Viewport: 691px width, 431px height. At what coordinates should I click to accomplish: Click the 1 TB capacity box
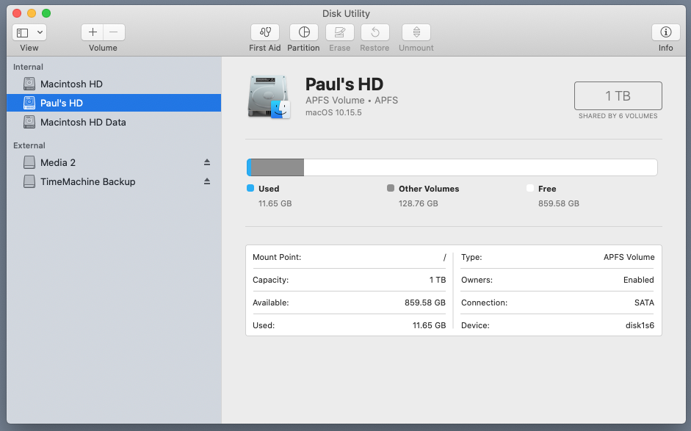click(x=618, y=95)
